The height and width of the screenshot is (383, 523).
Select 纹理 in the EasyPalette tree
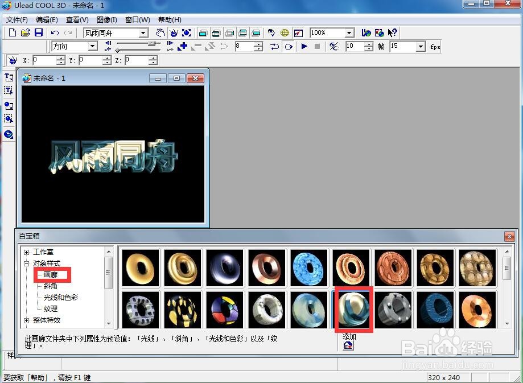pyautogui.click(x=51, y=308)
